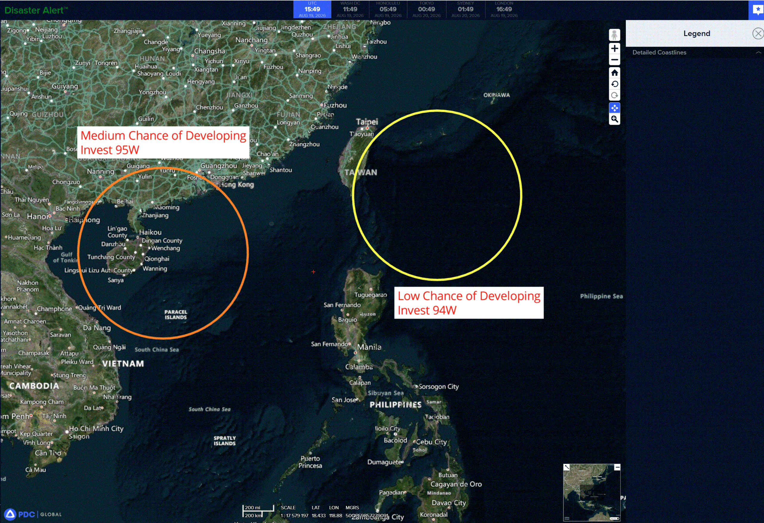
Task: Close the Legend panel
Action: point(758,33)
